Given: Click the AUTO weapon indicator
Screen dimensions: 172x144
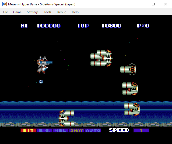Looking at the screenshot, I should [x=93, y=130].
